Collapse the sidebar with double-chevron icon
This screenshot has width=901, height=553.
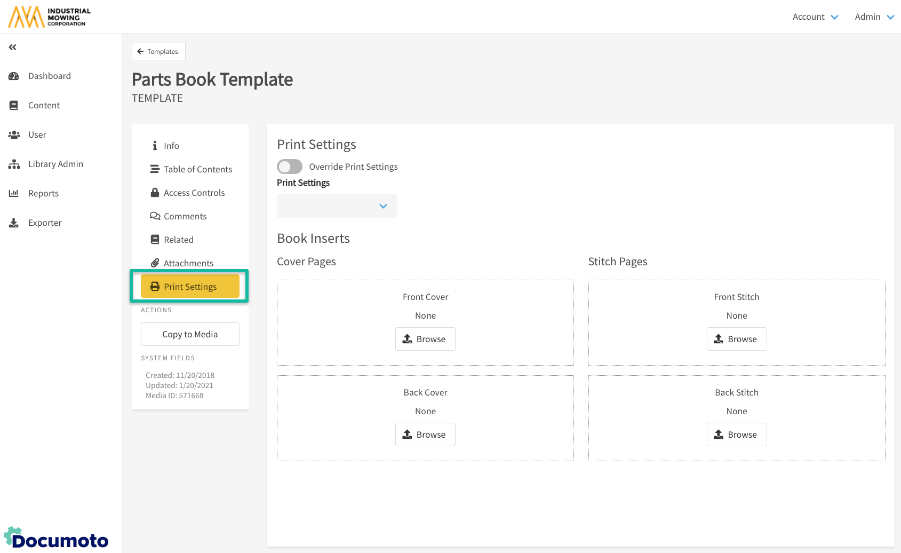(x=13, y=48)
